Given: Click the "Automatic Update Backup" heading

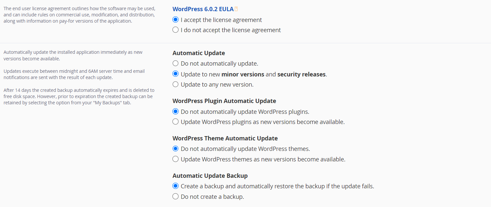Looking at the screenshot, I should (210, 176).
